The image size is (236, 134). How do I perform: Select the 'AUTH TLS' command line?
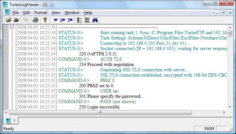pos(111,59)
